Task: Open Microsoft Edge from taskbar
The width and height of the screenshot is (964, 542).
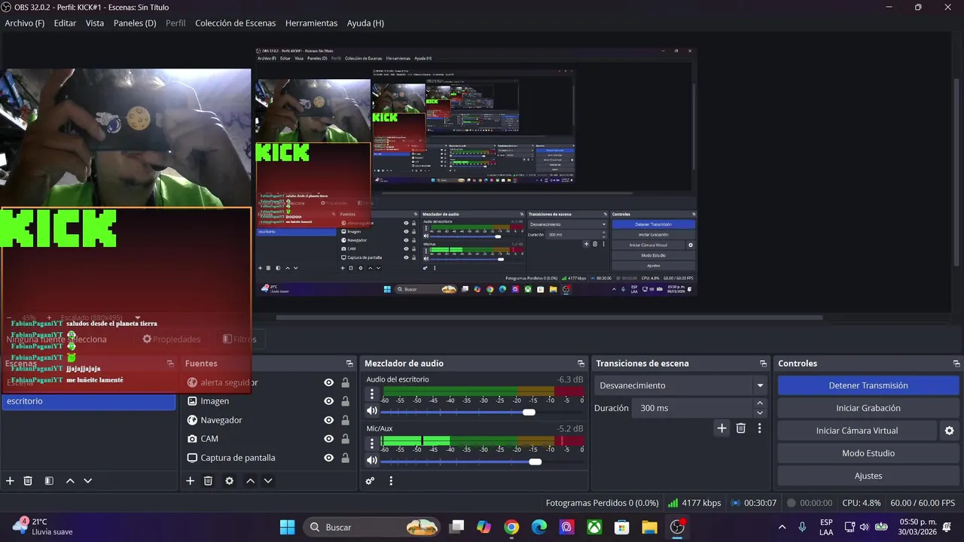Action: click(539, 527)
